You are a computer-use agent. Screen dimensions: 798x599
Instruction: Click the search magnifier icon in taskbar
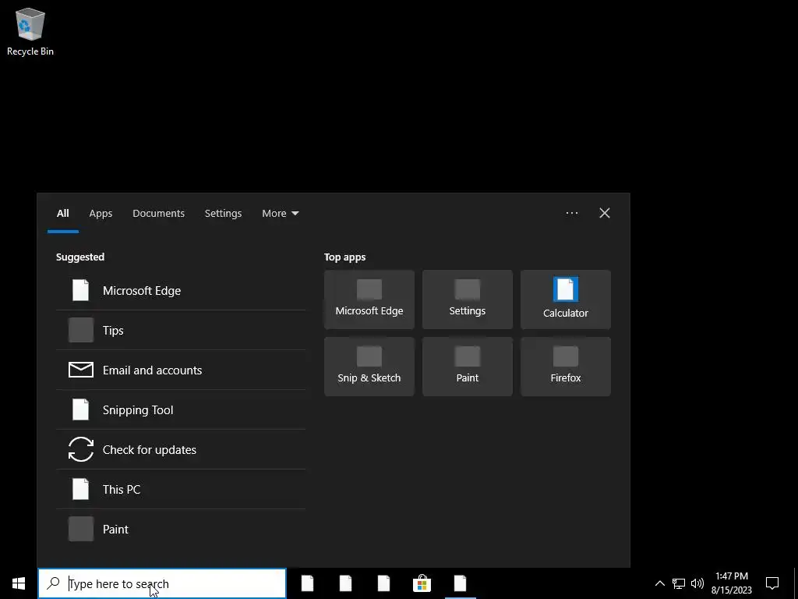53,583
